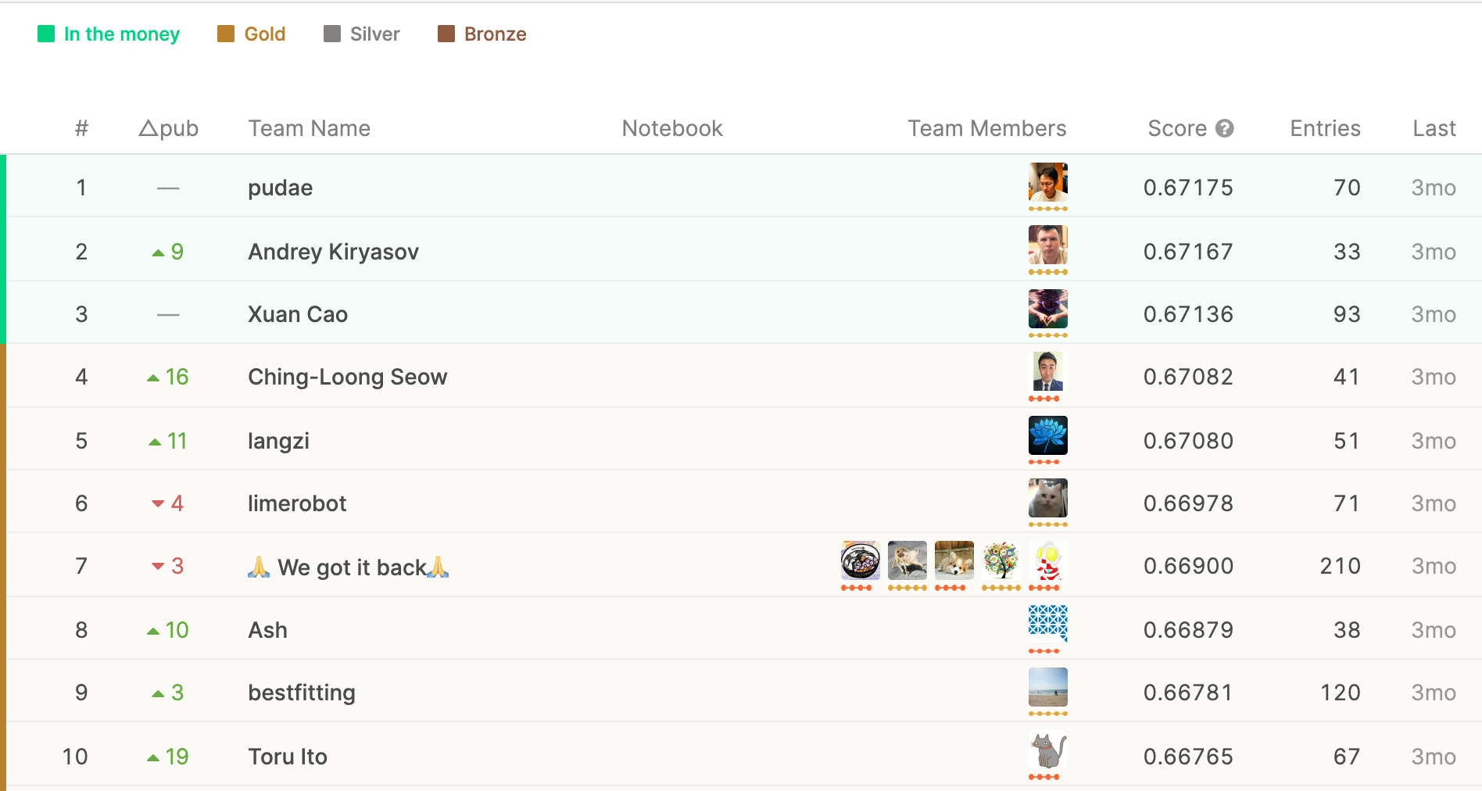The height and width of the screenshot is (791, 1482).
Task: Click the Gold legend label
Action: pos(265,34)
